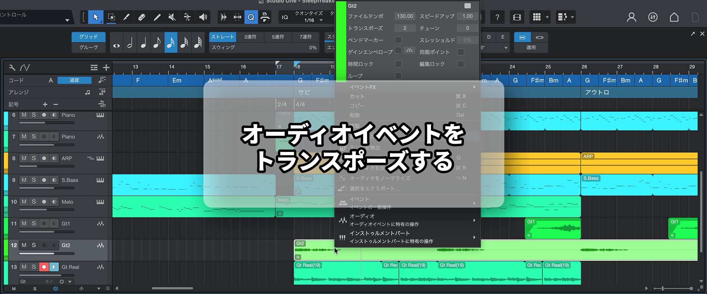This screenshot has height=294, width=707.
Task: Mute the Gt2 track
Action: pos(24,245)
